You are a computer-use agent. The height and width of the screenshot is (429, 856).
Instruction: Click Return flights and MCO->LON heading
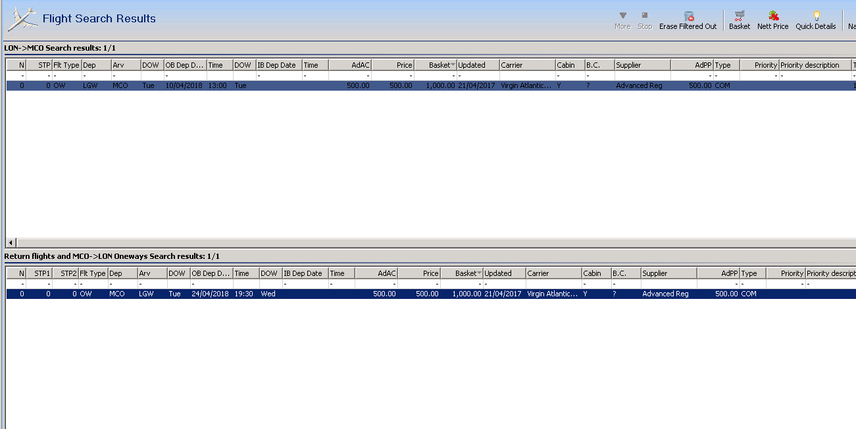[x=112, y=256]
